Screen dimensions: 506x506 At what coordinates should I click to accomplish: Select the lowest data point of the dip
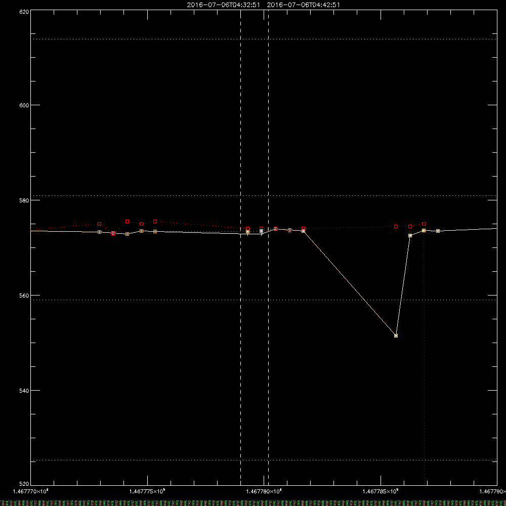pos(396,336)
